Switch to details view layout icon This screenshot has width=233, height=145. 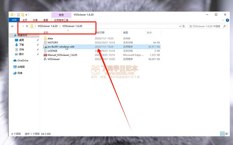pos(222,134)
